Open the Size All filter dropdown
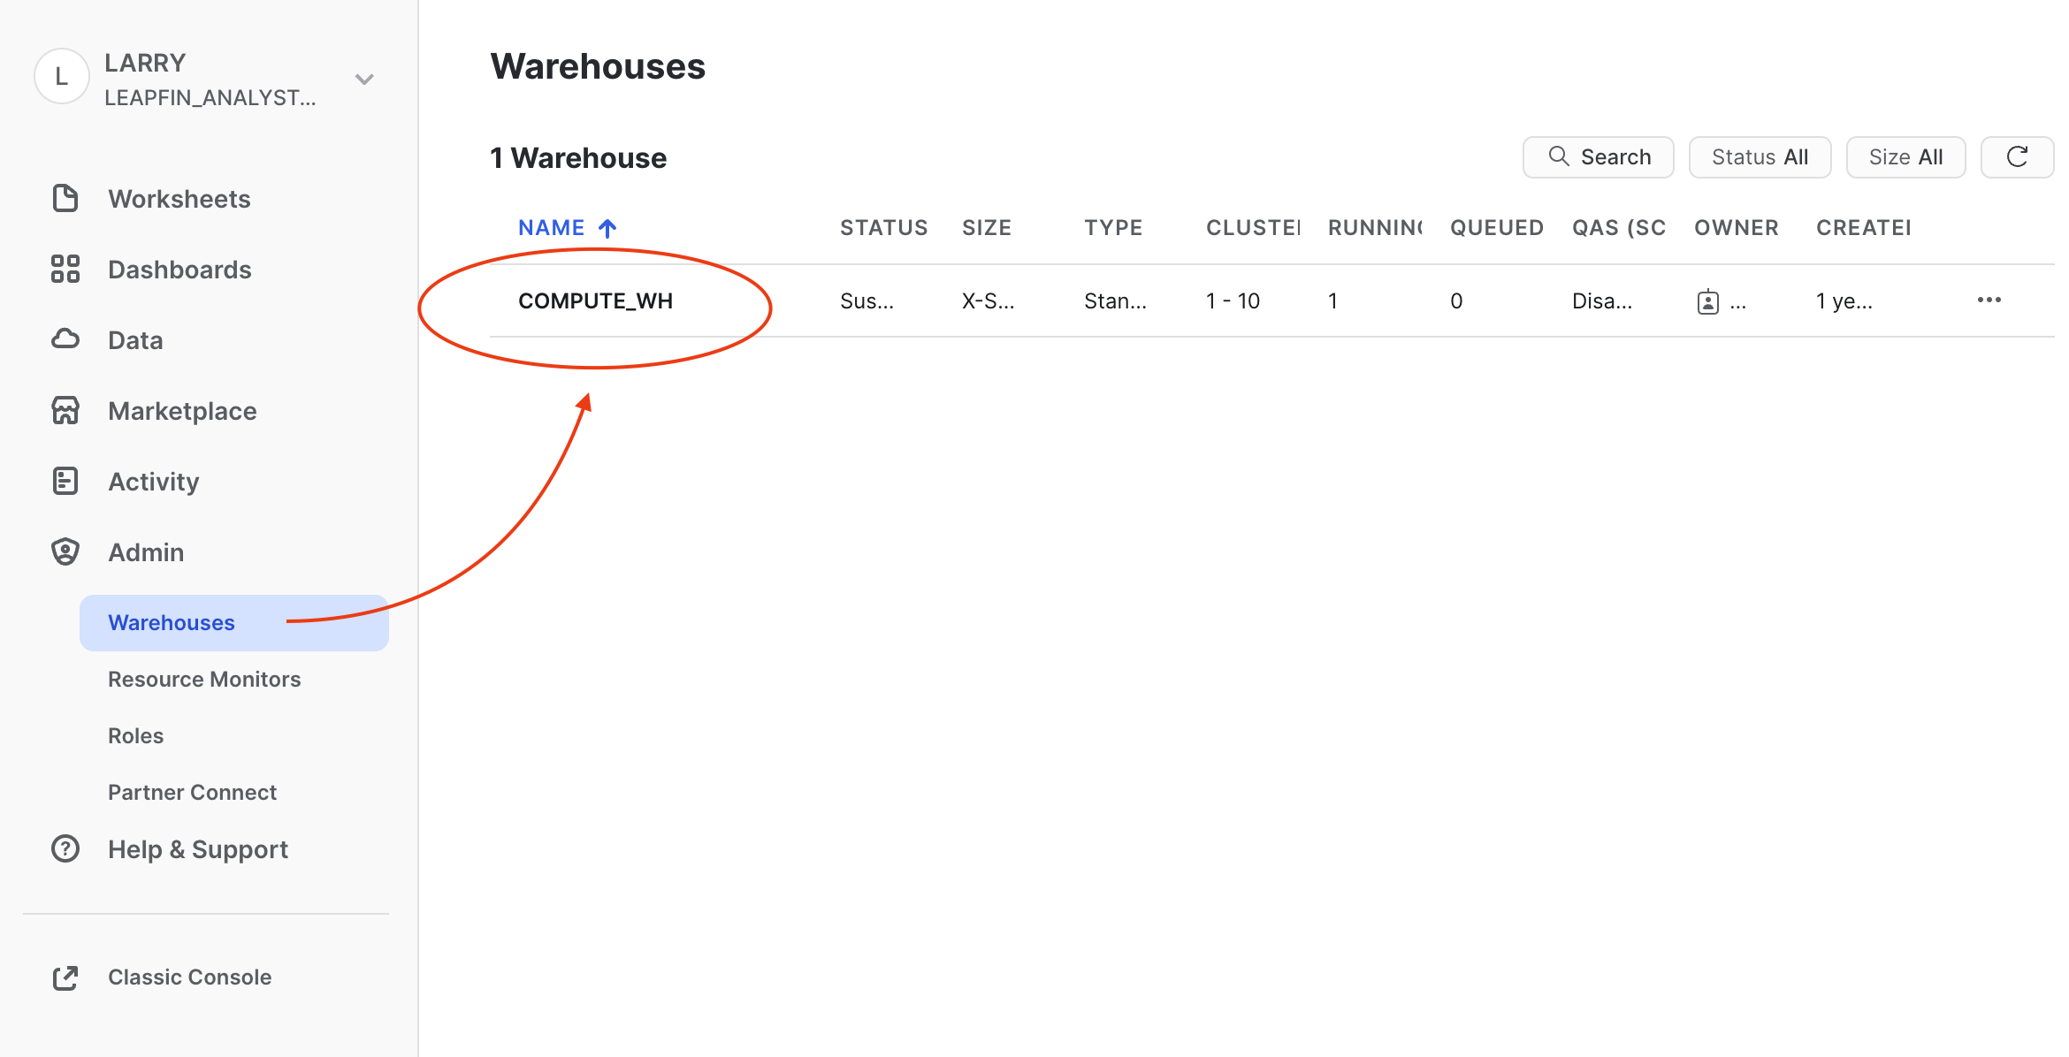Screen dimensions: 2069x1057 1905,157
